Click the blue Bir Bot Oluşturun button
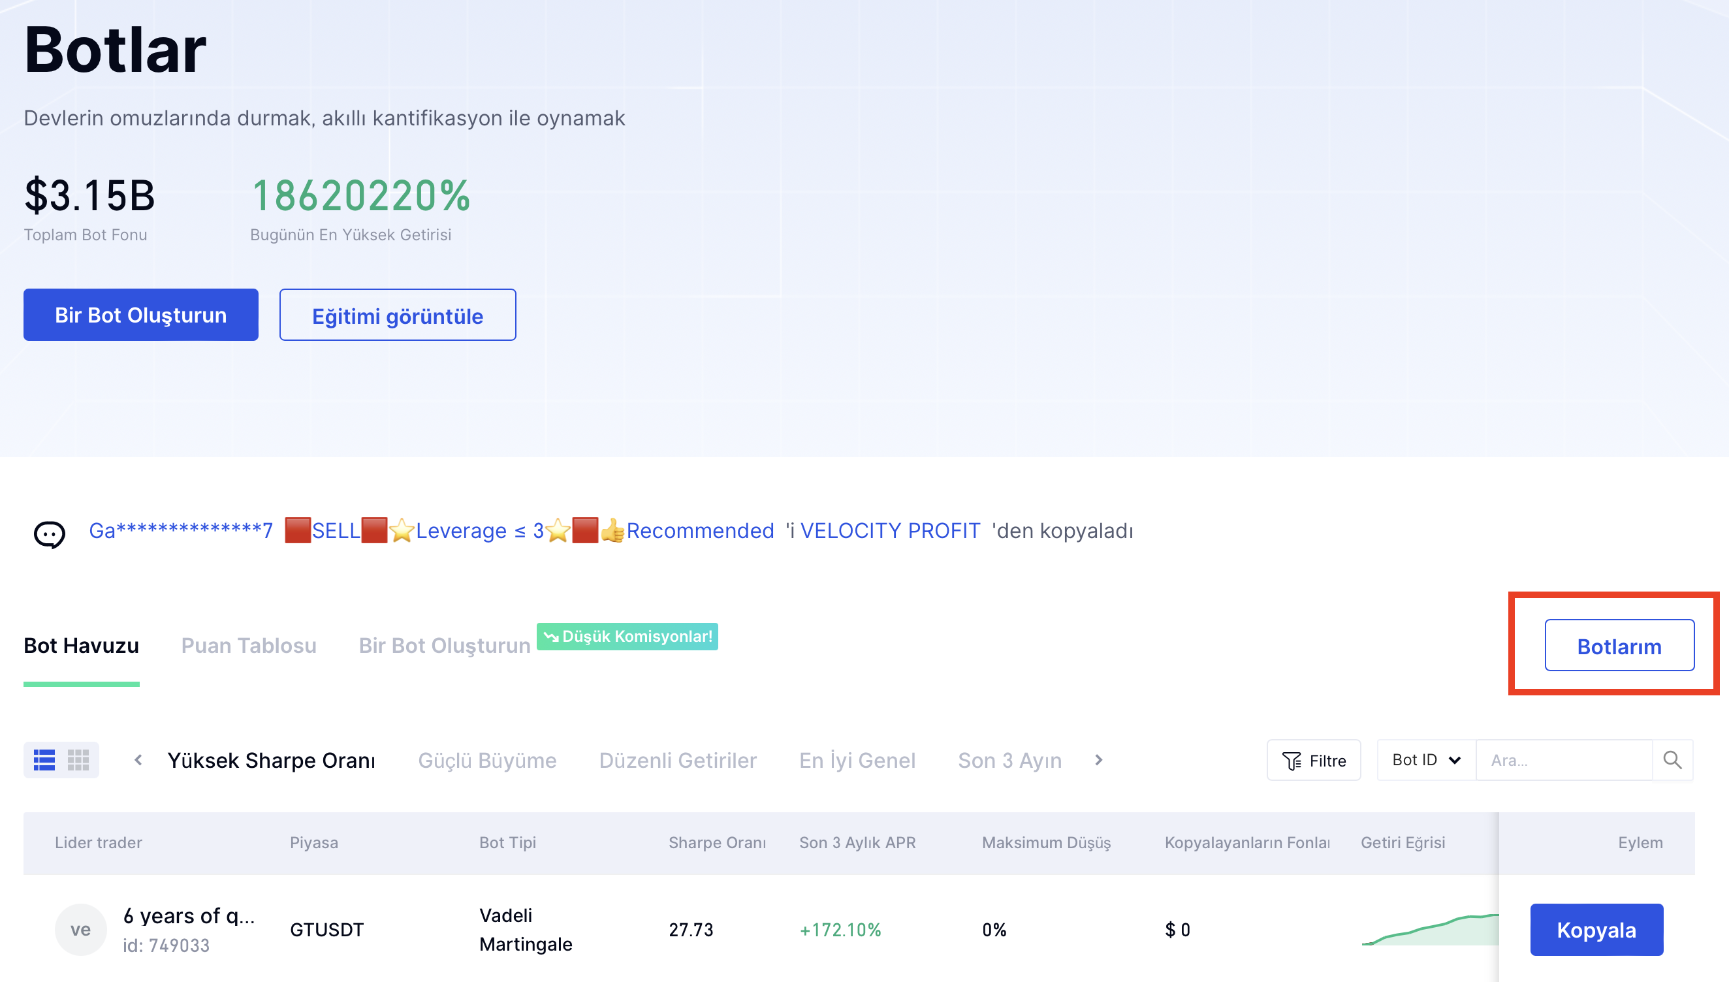The width and height of the screenshot is (1729, 982). pyautogui.click(x=140, y=315)
